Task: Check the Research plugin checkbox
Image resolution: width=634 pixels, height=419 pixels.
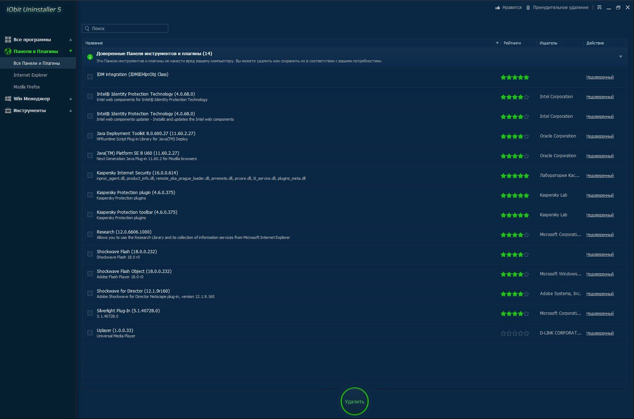Action: [90, 234]
